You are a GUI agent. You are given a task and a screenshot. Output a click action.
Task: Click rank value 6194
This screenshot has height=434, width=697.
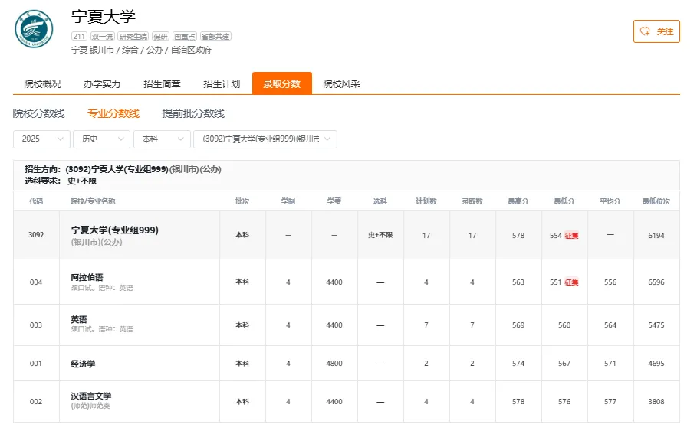(656, 236)
